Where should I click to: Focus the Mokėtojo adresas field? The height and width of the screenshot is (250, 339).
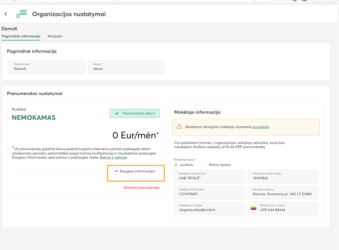pos(283,192)
